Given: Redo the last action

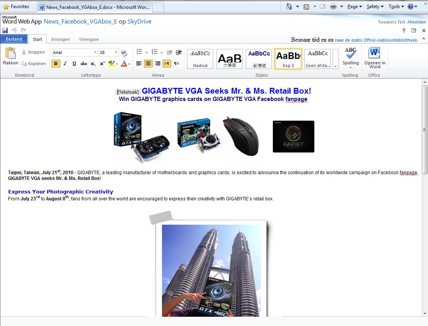Looking at the screenshot, I should pos(24,30).
